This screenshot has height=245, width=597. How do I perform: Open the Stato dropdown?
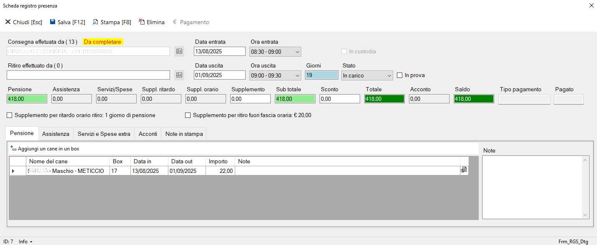pos(389,75)
